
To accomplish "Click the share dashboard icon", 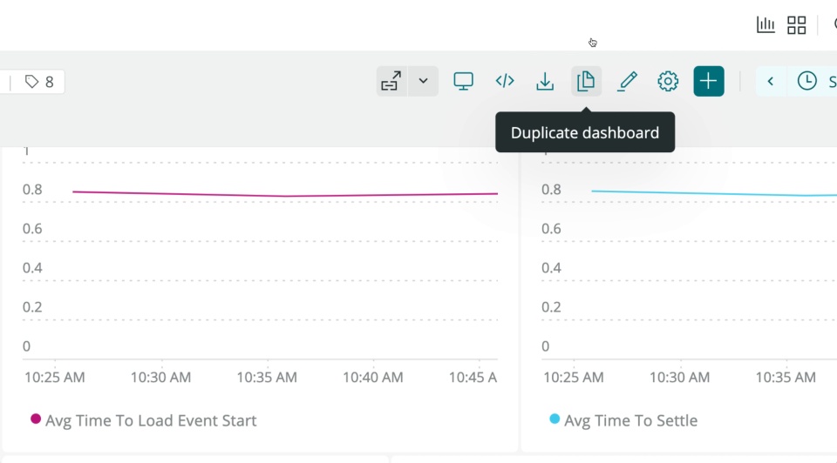I will coord(391,82).
